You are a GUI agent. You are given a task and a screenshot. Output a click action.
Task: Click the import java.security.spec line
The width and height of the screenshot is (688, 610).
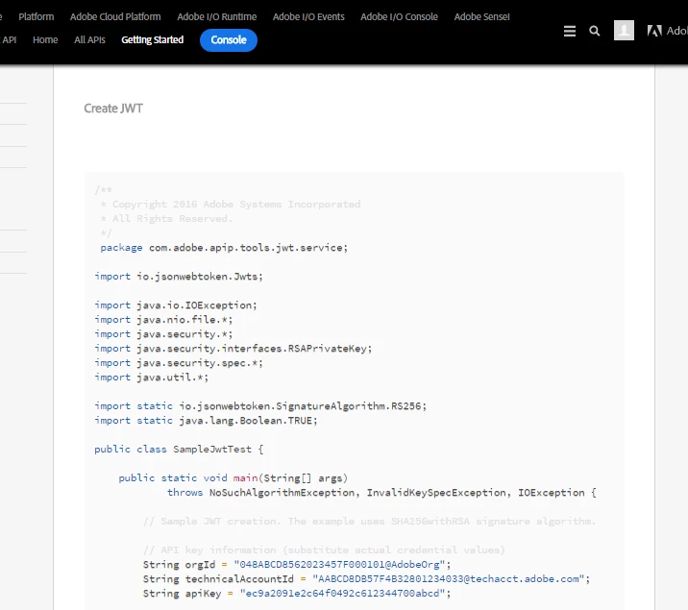[179, 363]
